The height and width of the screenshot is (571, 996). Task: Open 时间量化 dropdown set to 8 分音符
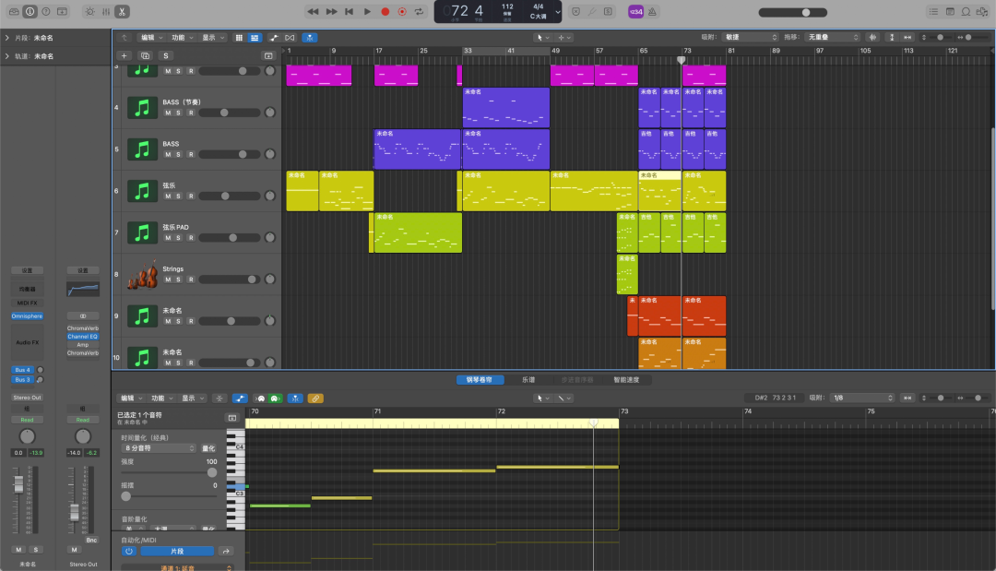click(159, 448)
